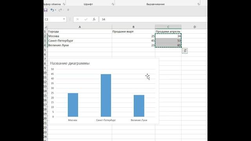Select the Санкт-Петербург table cell
This screenshot has width=251, height=141.
click(80, 41)
